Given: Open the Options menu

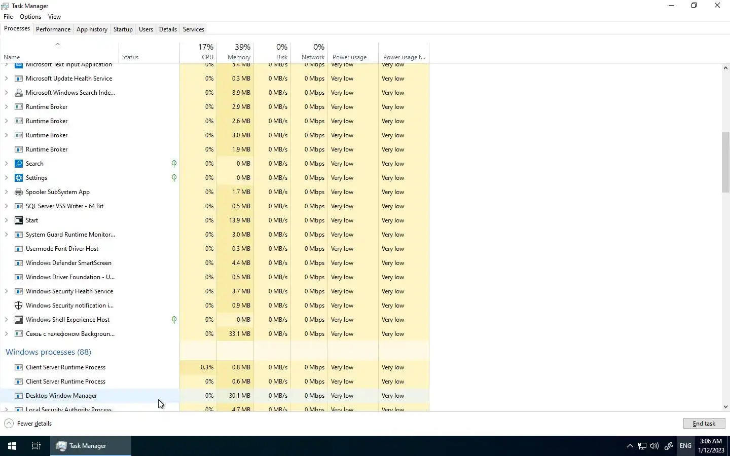Looking at the screenshot, I should [x=30, y=17].
